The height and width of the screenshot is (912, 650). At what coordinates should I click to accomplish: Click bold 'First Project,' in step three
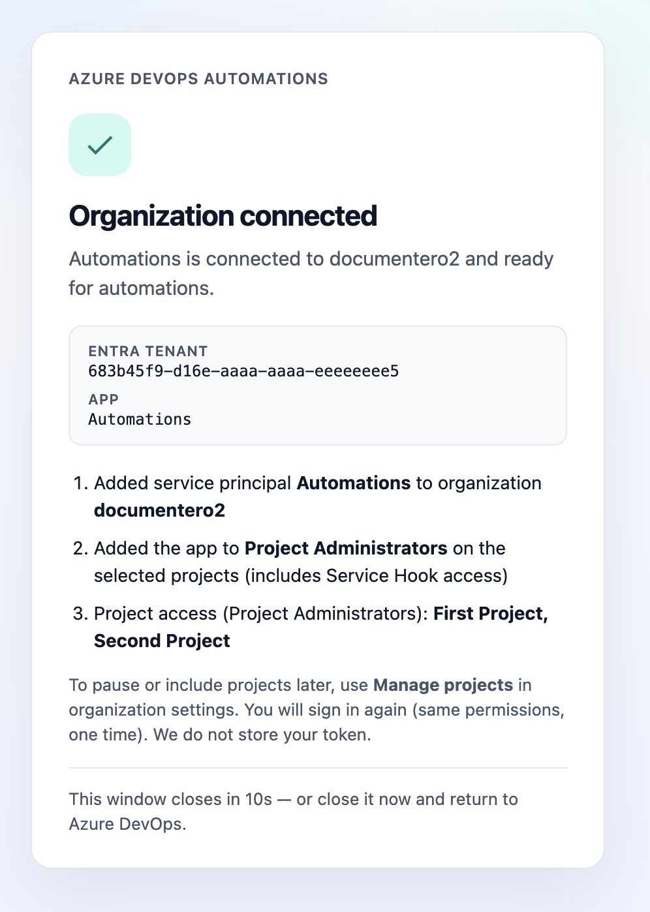click(x=491, y=613)
